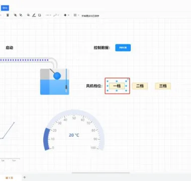
Task: Click the send to back icon
Action: [x=21, y=15]
